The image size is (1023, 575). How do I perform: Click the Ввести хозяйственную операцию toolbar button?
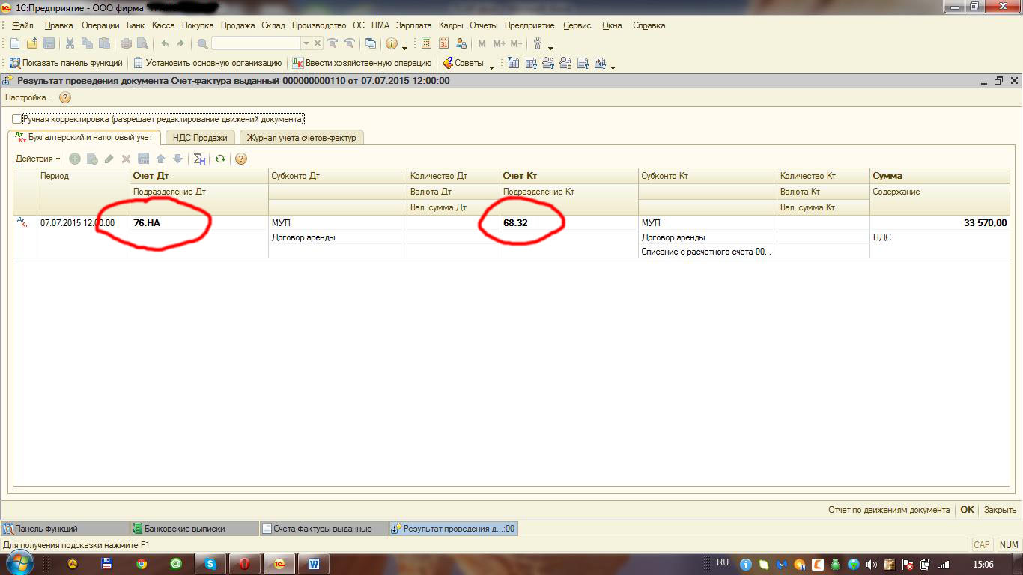pyautogui.click(x=362, y=63)
